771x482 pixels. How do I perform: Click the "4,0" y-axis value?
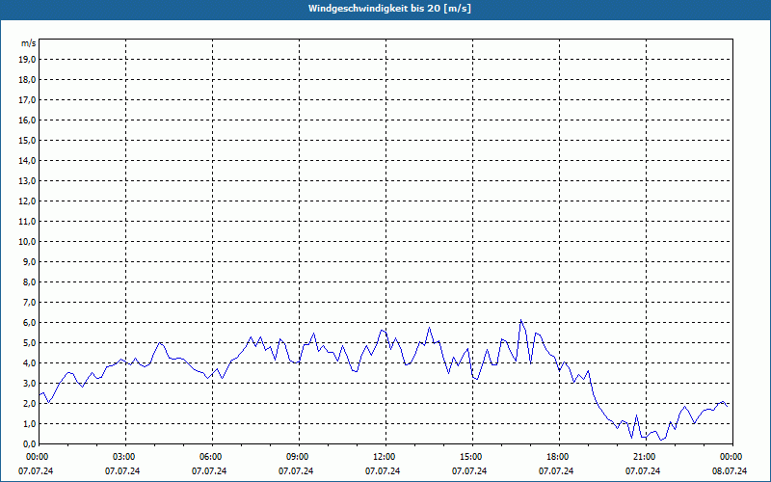(30, 363)
